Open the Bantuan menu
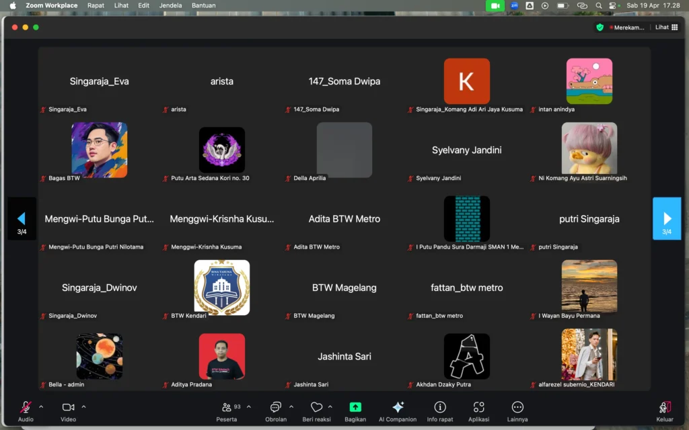This screenshot has height=430, width=689. coord(203,5)
